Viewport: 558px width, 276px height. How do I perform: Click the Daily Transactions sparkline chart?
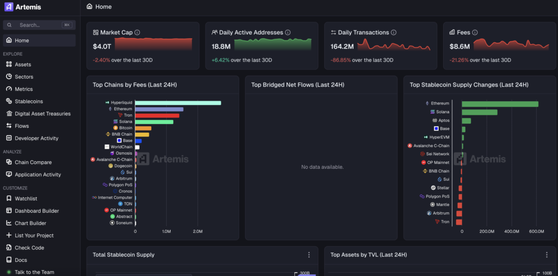[394, 45]
